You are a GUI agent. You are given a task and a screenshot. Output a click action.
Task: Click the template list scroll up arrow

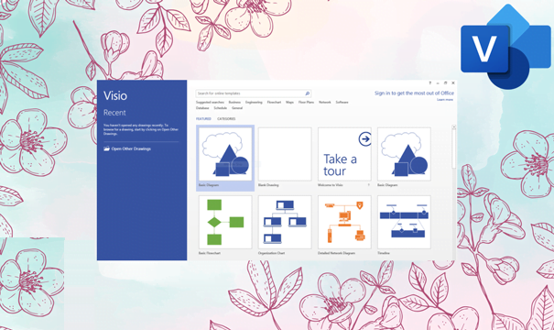tap(453, 126)
